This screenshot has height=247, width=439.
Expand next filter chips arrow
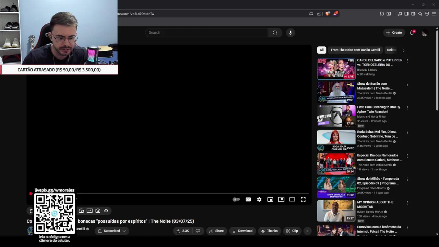tap(403, 50)
